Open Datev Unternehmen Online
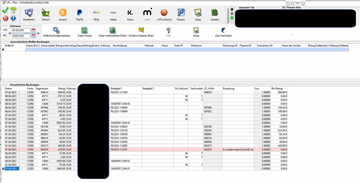The height and width of the screenshot is (183, 360). (x=113, y=32)
